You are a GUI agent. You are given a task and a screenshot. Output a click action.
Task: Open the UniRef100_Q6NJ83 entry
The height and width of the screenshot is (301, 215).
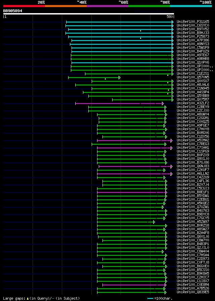(193, 166)
